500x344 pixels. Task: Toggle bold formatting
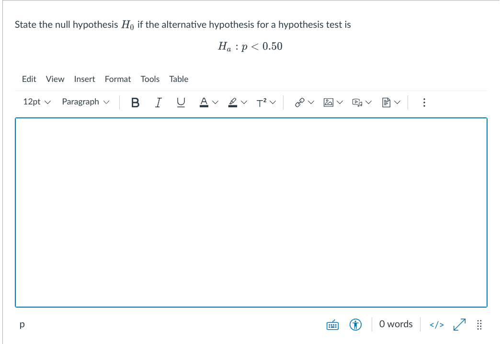click(x=136, y=102)
